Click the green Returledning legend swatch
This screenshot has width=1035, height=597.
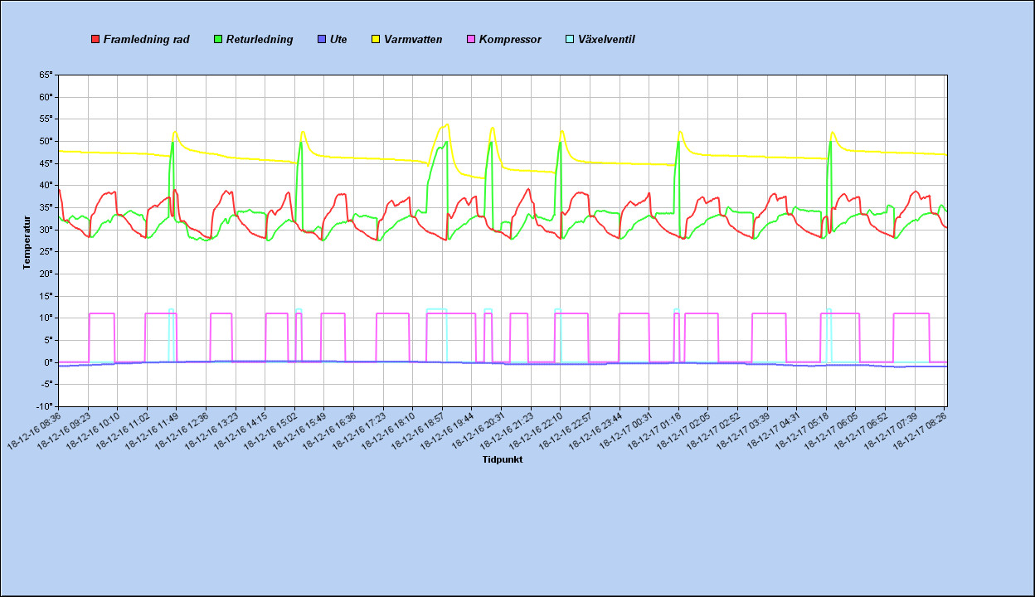pyautogui.click(x=219, y=40)
